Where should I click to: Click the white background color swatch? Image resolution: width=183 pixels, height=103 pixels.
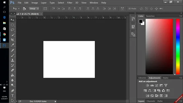pyautogui.click(x=143, y=24)
